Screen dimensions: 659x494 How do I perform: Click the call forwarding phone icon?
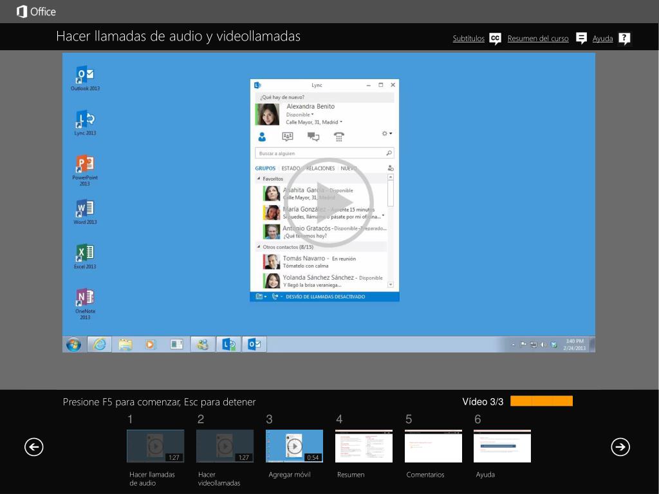click(274, 297)
